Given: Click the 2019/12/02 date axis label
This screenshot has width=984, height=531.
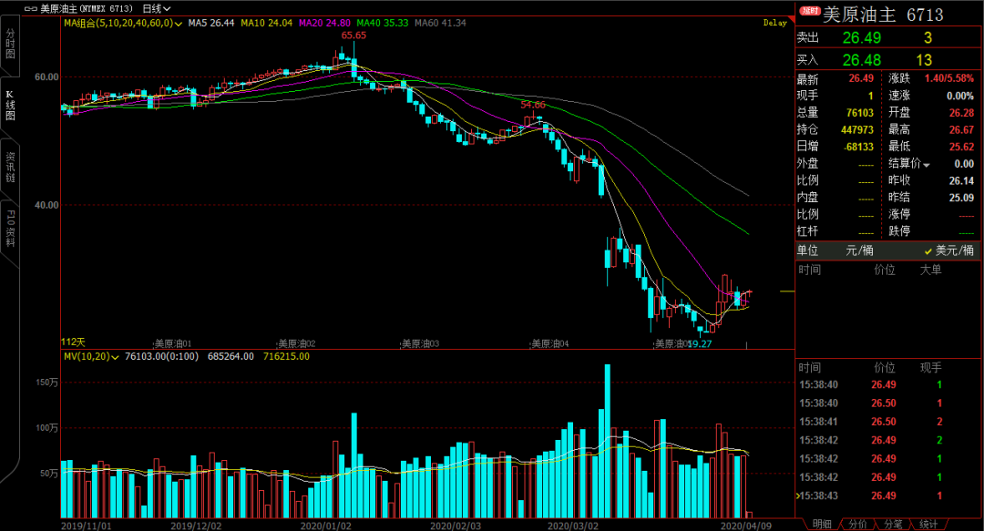Looking at the screenshot, I should [196, 526].
